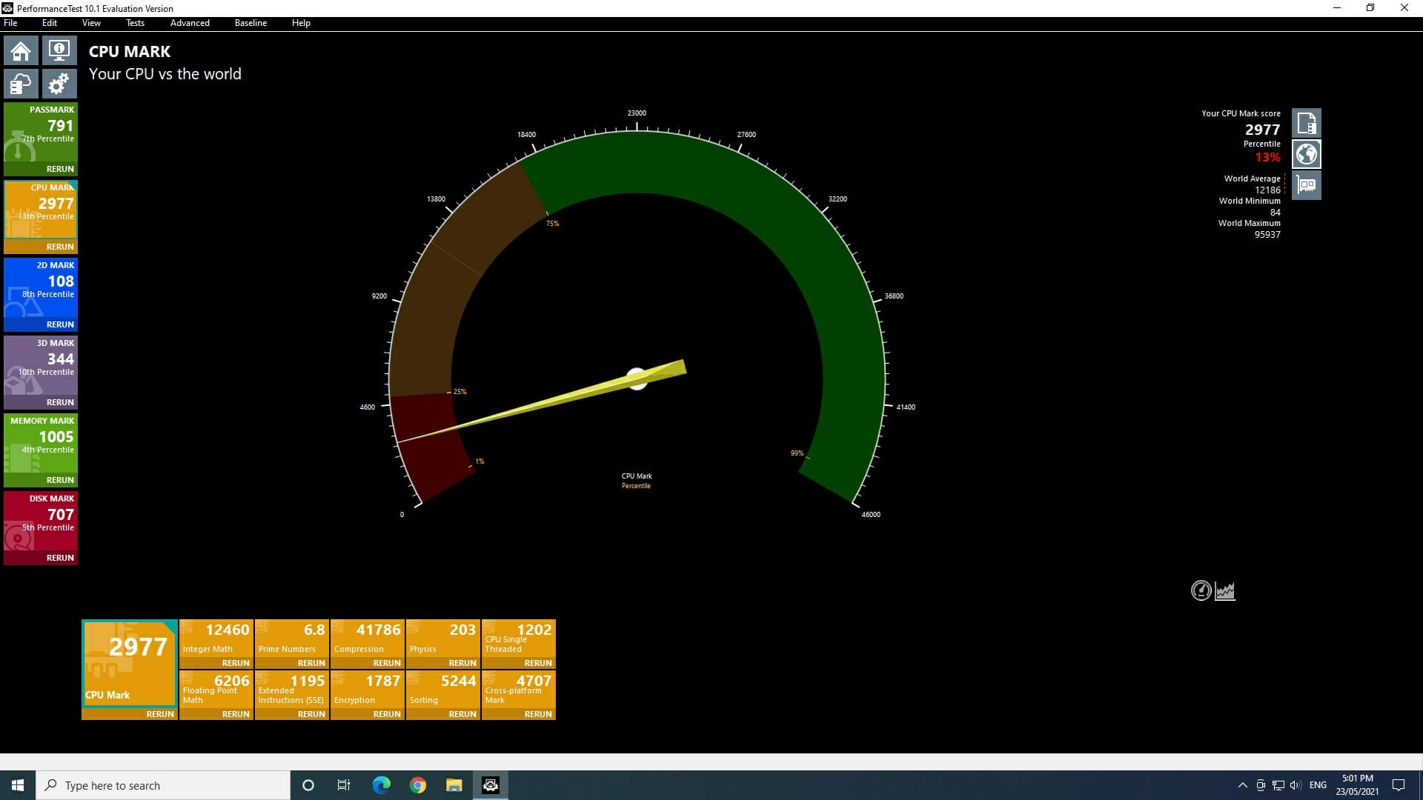Select the large CPU Mark 2977 tile
The image size is (1423, 800).
tap(130, 663)
